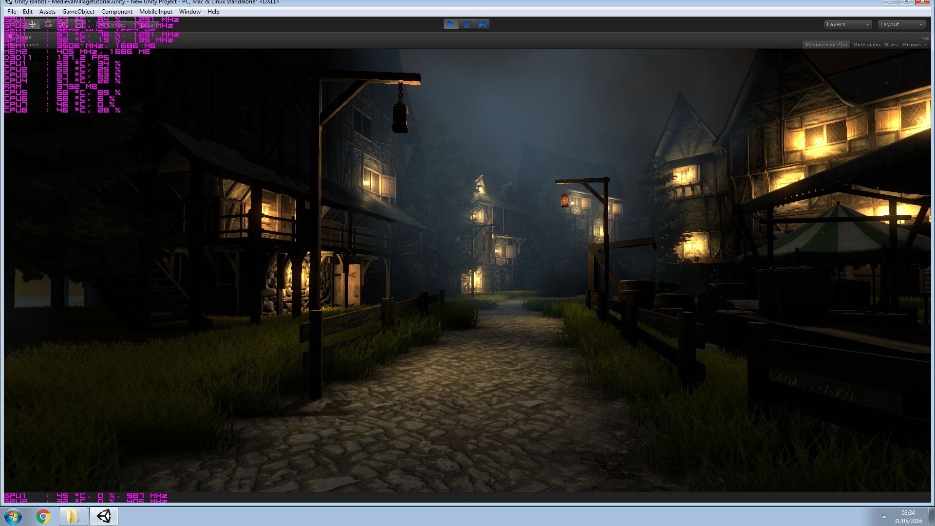
Task: Click the Play button to stop playmode
Action: point(451,24)
